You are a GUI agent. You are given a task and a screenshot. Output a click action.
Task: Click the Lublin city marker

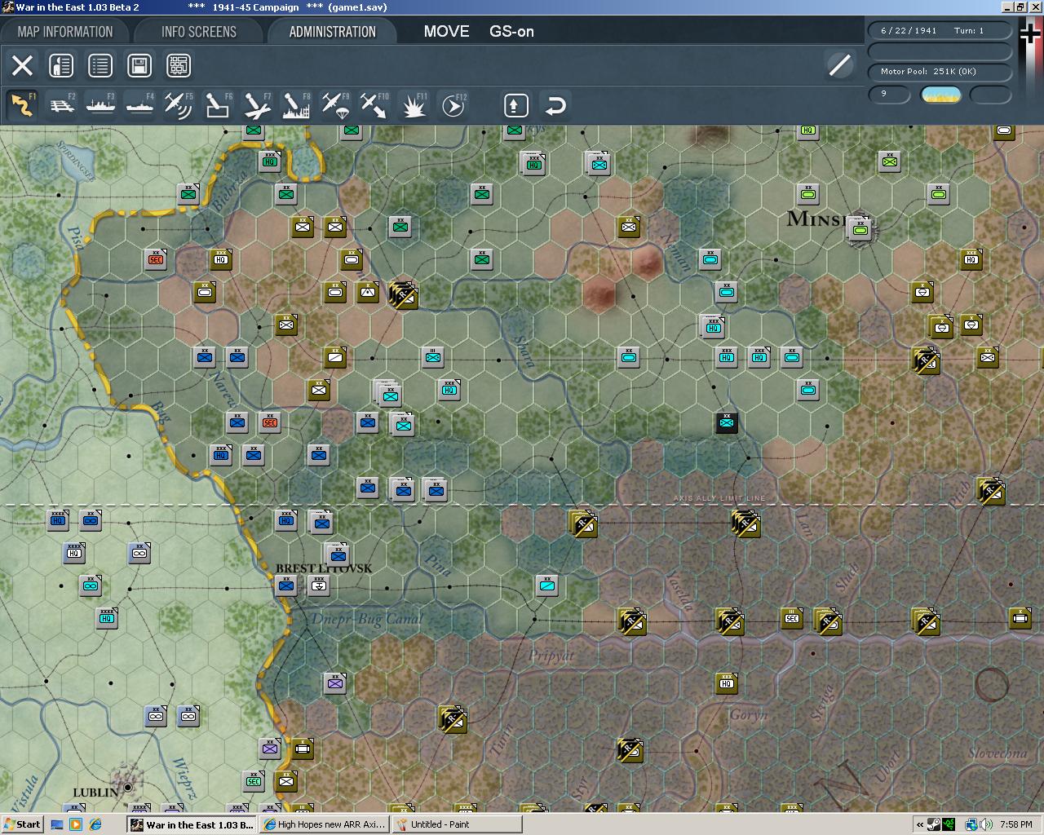tap(126, 789)
